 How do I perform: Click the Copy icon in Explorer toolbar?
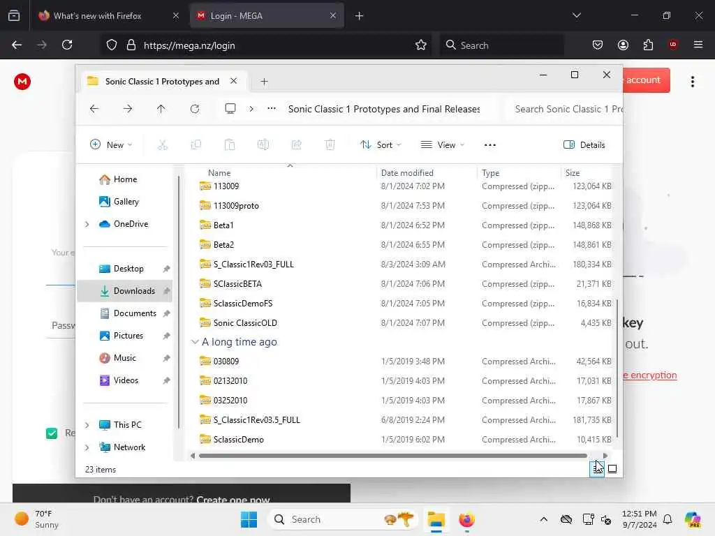(196, 145)
